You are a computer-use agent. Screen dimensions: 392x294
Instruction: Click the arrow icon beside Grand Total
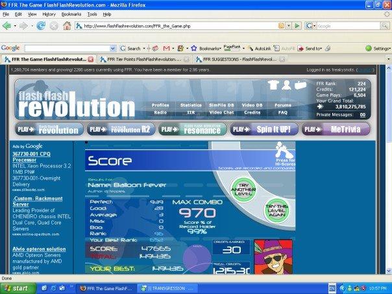point(320,106)
